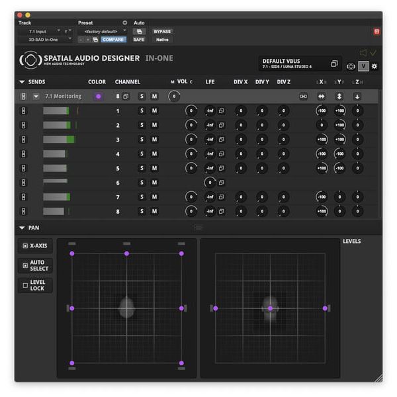The width and height of the screenshot is (397, 397).
Task: Click the channel 6 LFE knob
Action: [x=210, y=183]
